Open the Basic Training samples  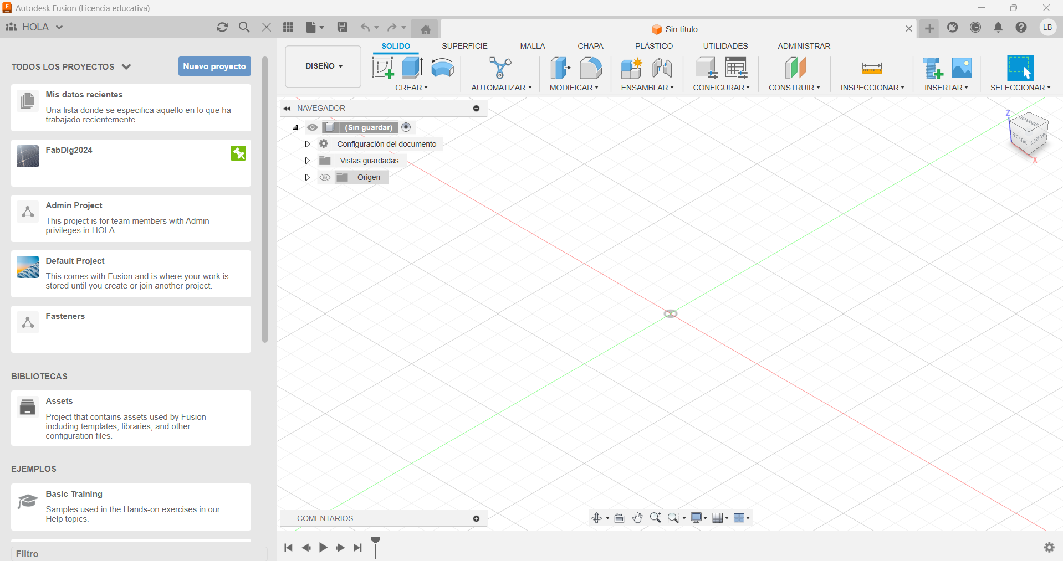click(x=131, y=507)
